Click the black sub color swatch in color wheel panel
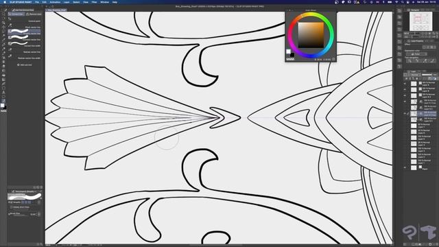 point(292,55)
